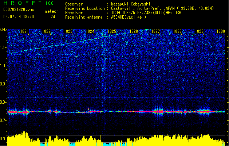Screen dimensions: 229x146
Task: Click the 1829 time marker
Action: pos(200,31)
